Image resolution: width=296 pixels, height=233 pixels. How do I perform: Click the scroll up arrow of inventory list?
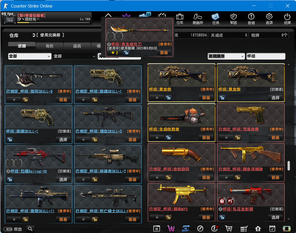(x=289, y=65)
